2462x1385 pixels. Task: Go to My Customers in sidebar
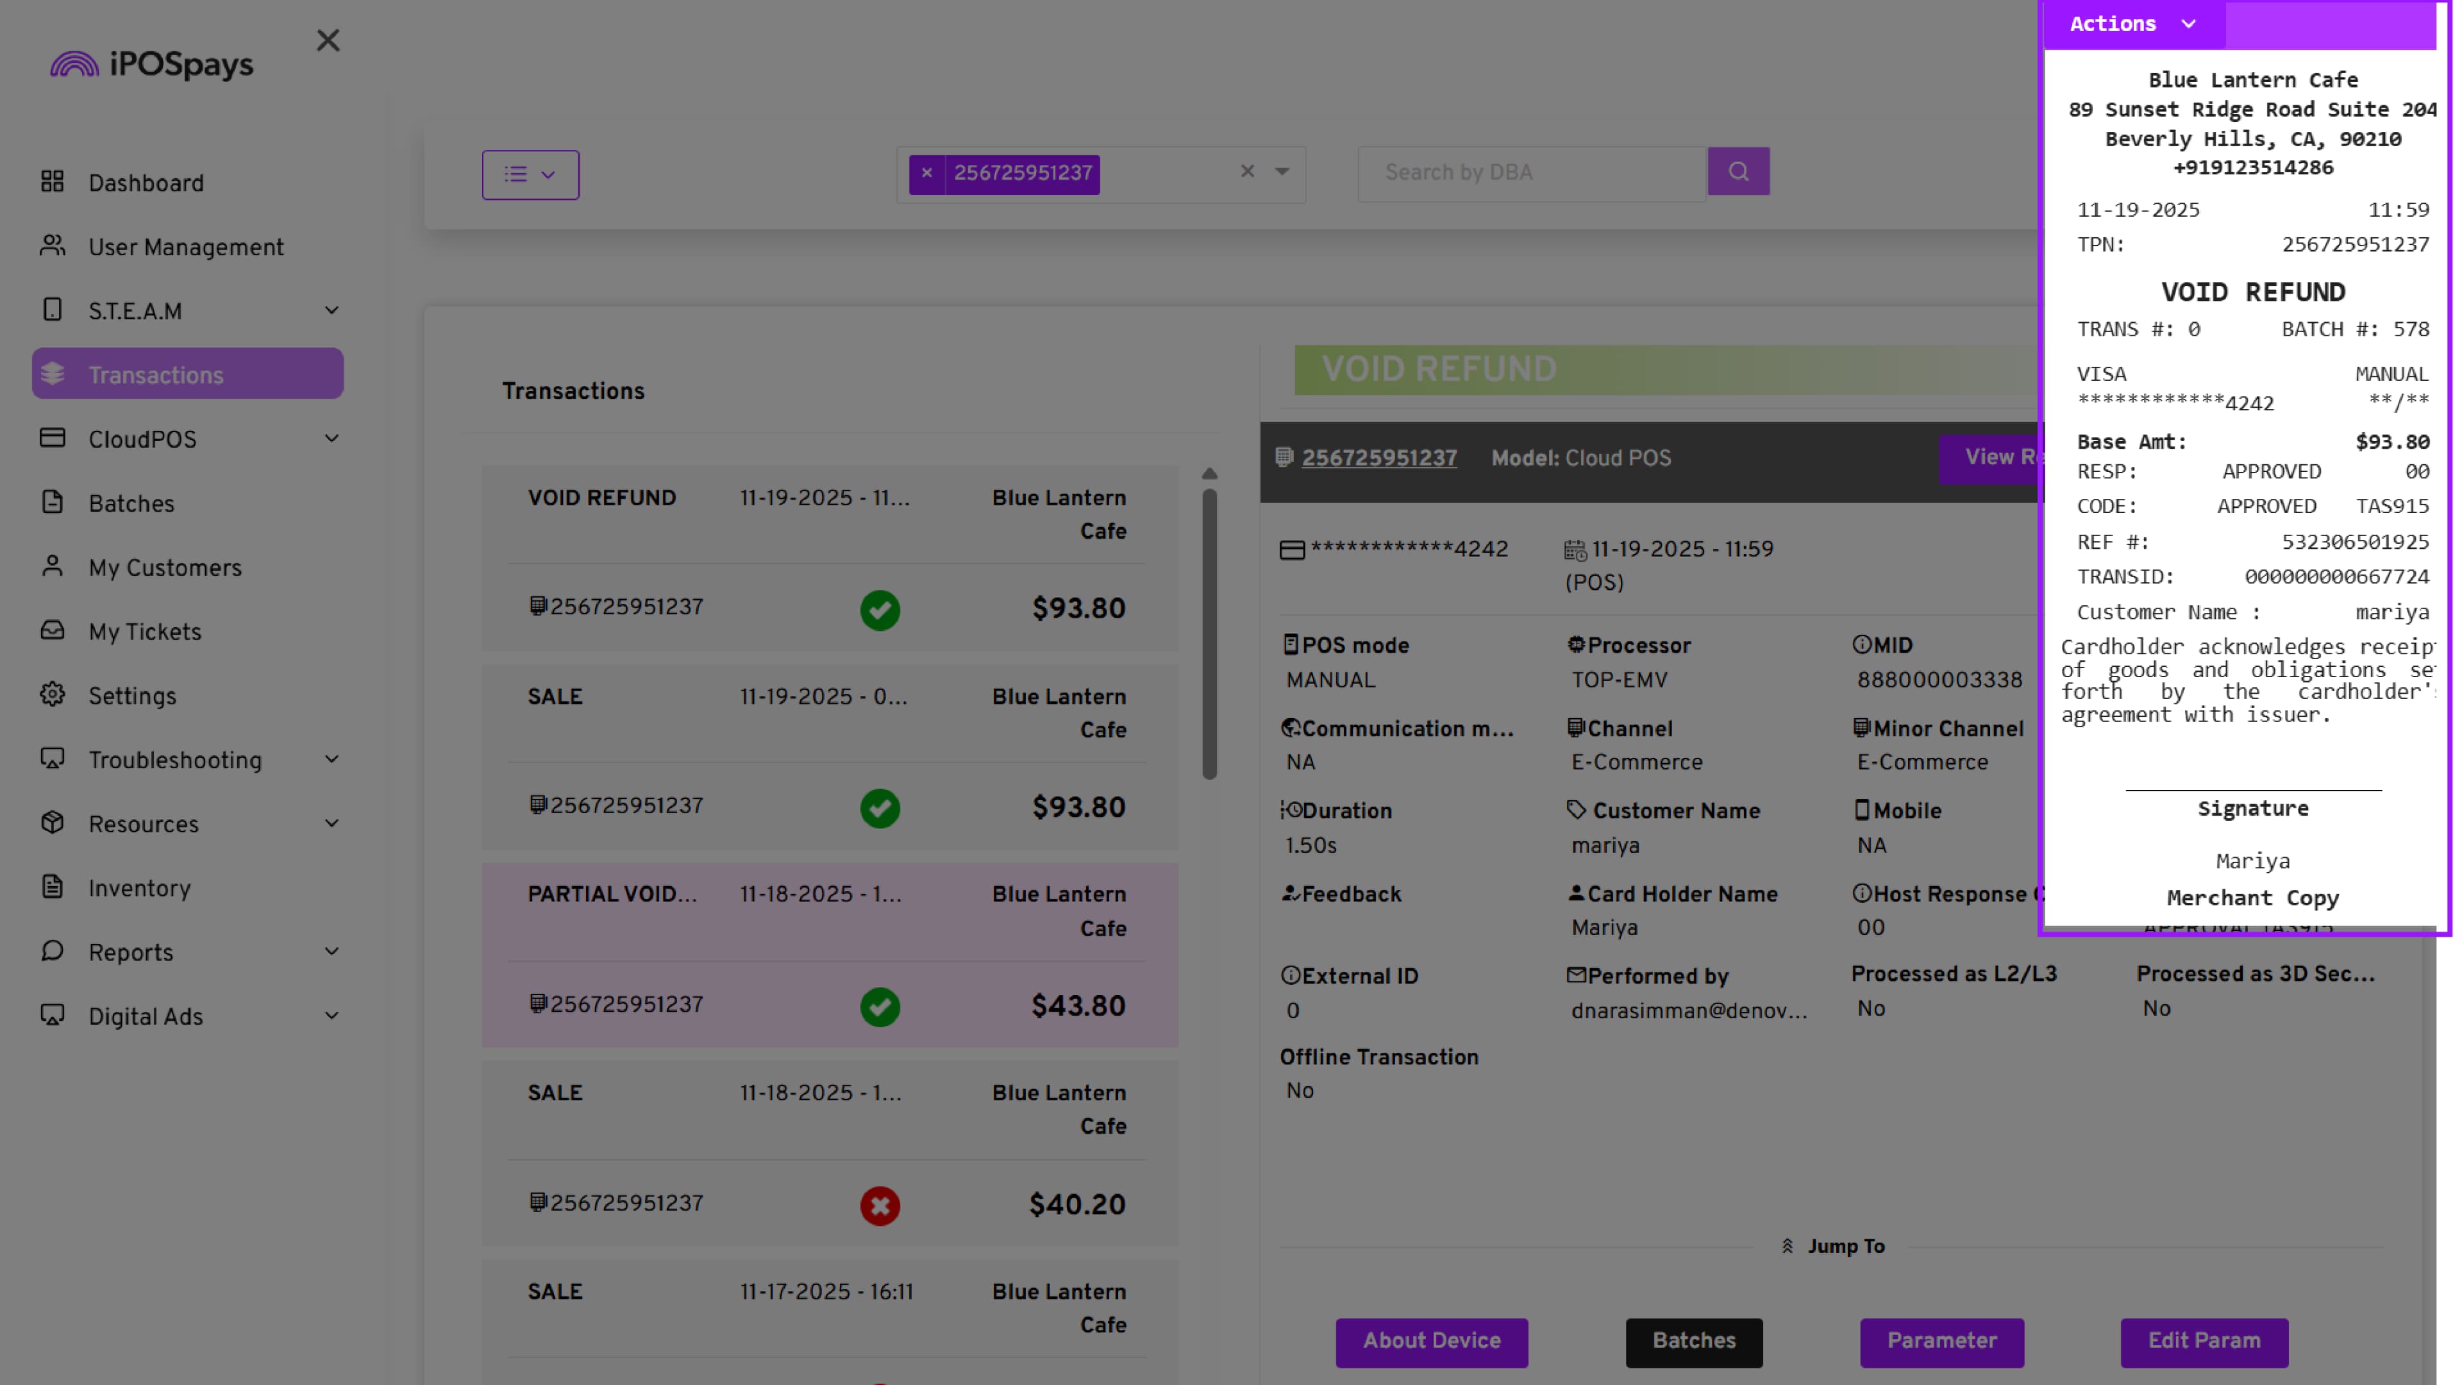click(x=164, y=567)
